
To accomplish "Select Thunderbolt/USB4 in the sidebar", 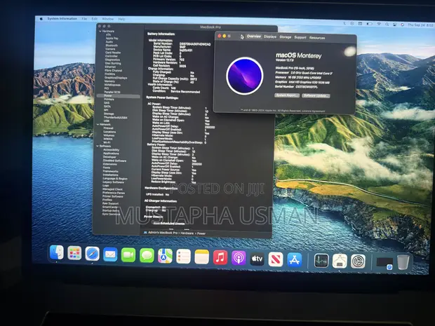I will tap(115, 118).
